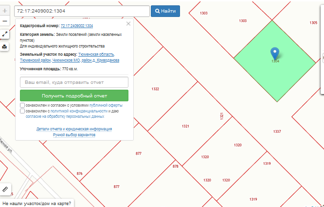The image size is (324, 207).
Task: Click the print map icon
Action: pyautogui.click(x=5, y=47)
